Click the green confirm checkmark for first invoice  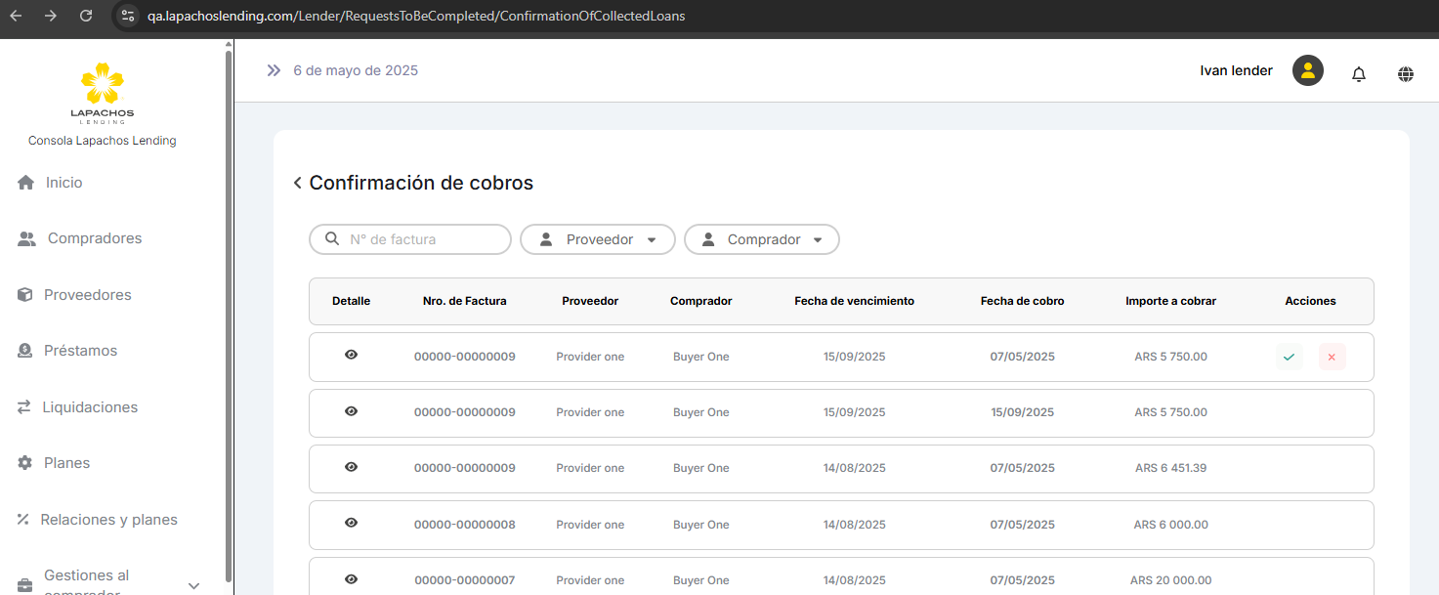[x=1289, y=358]
